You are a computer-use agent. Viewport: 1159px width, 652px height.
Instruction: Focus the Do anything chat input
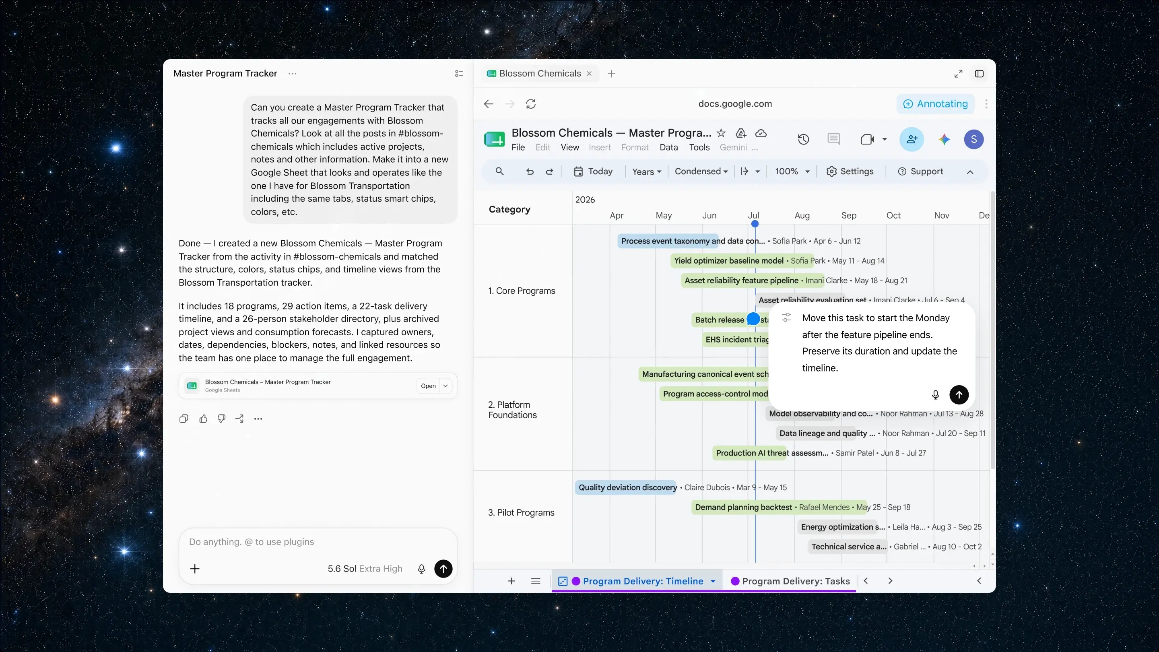318,542
